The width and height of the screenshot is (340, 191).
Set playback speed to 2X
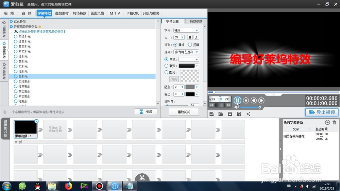[x=227, y=99]
